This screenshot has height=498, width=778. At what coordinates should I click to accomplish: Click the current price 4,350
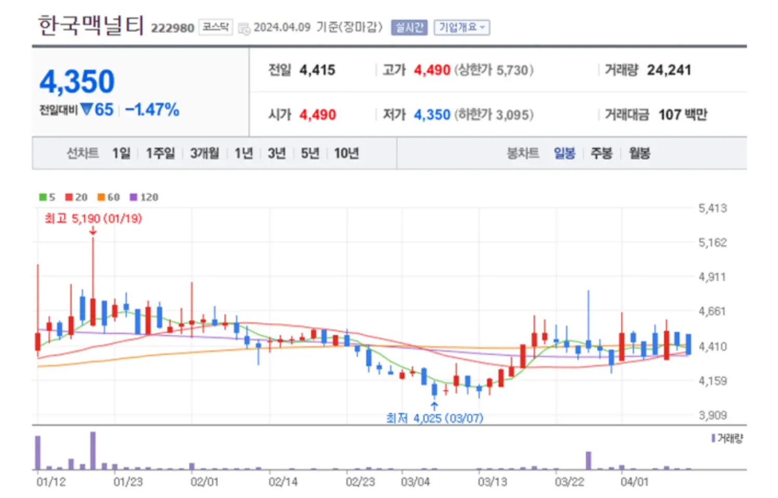(77, 82)
